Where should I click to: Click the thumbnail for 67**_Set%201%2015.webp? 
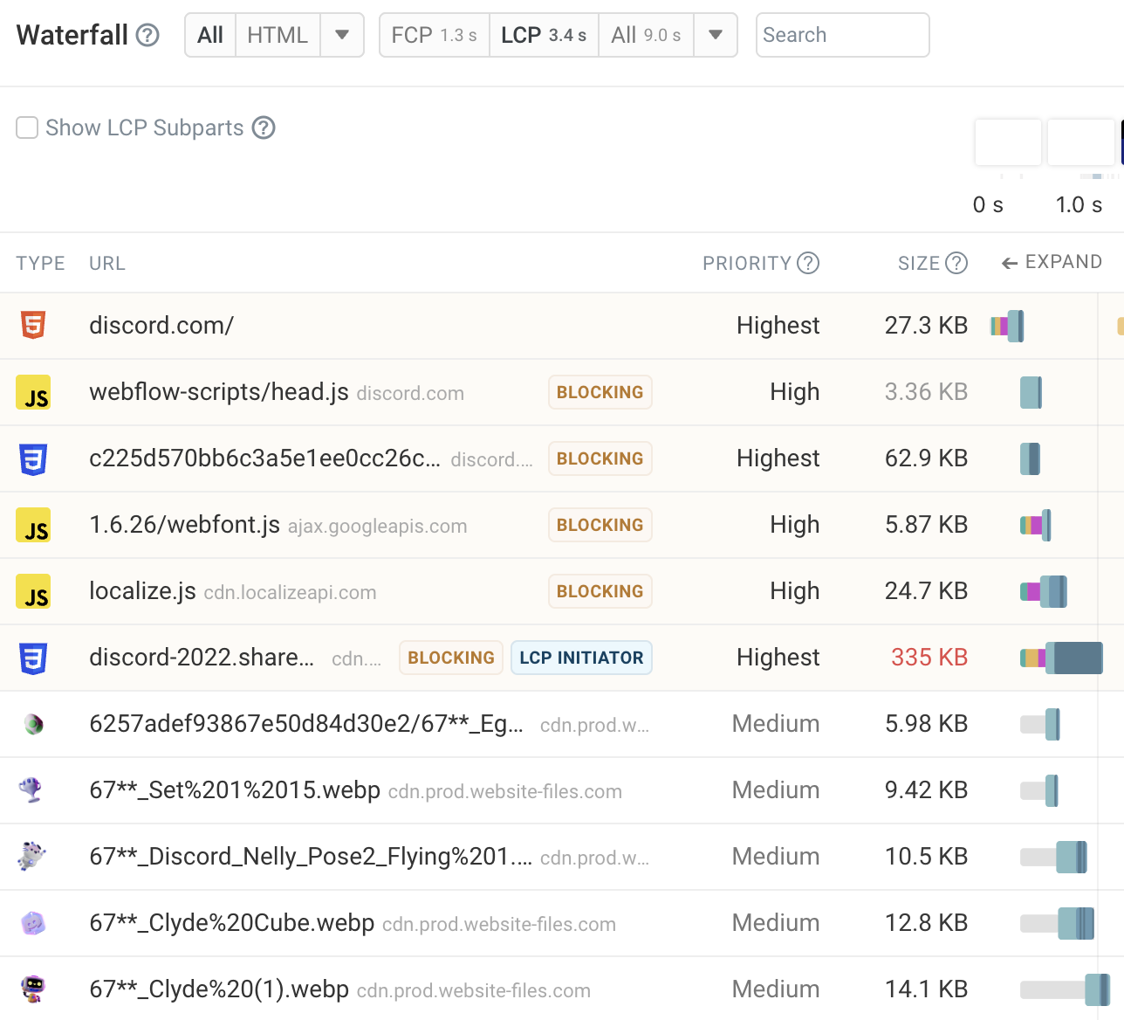click(x=31, y=789)
